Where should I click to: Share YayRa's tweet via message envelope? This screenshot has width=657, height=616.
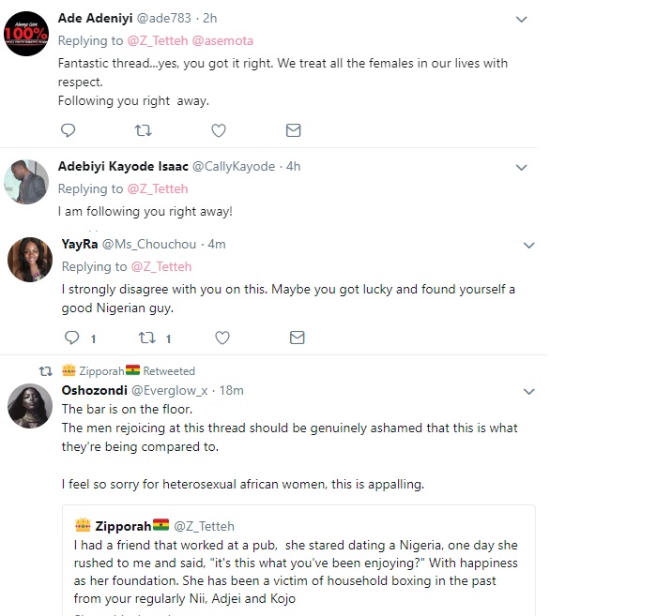[297, 338]
